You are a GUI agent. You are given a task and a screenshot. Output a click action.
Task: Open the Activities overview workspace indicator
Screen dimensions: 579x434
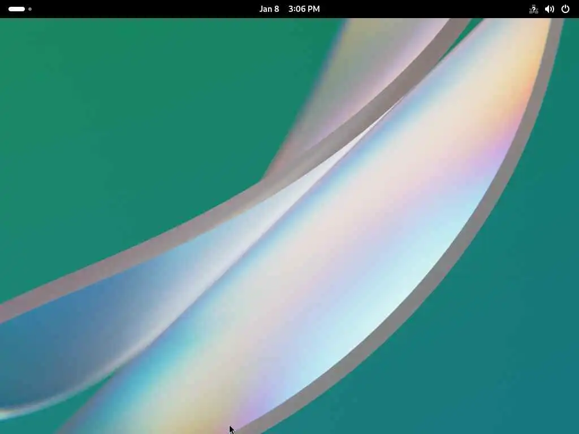click(20, 9)
